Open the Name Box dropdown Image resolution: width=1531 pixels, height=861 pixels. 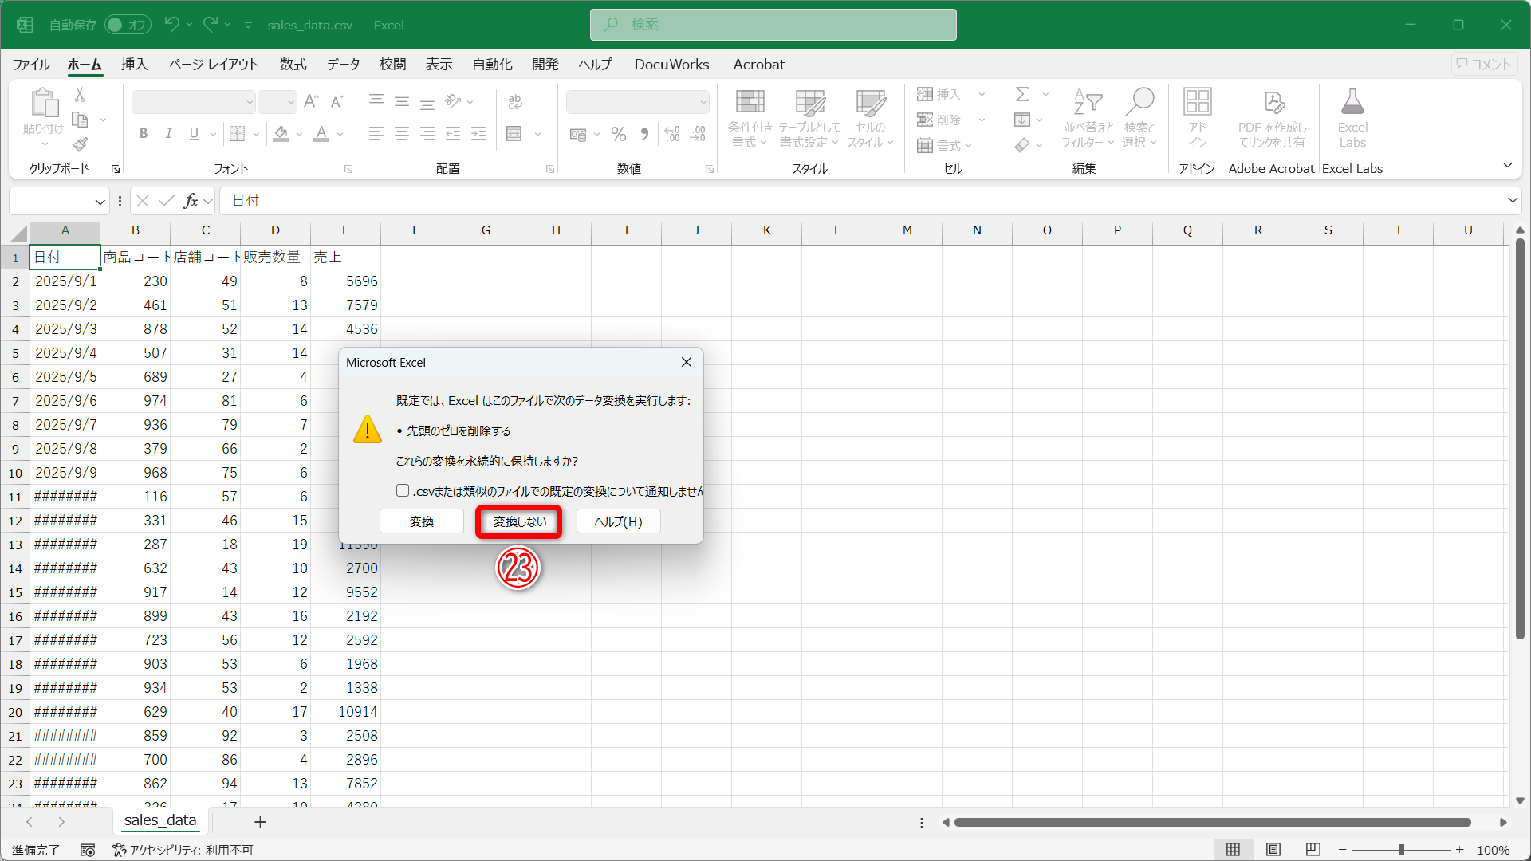point(100,201)
